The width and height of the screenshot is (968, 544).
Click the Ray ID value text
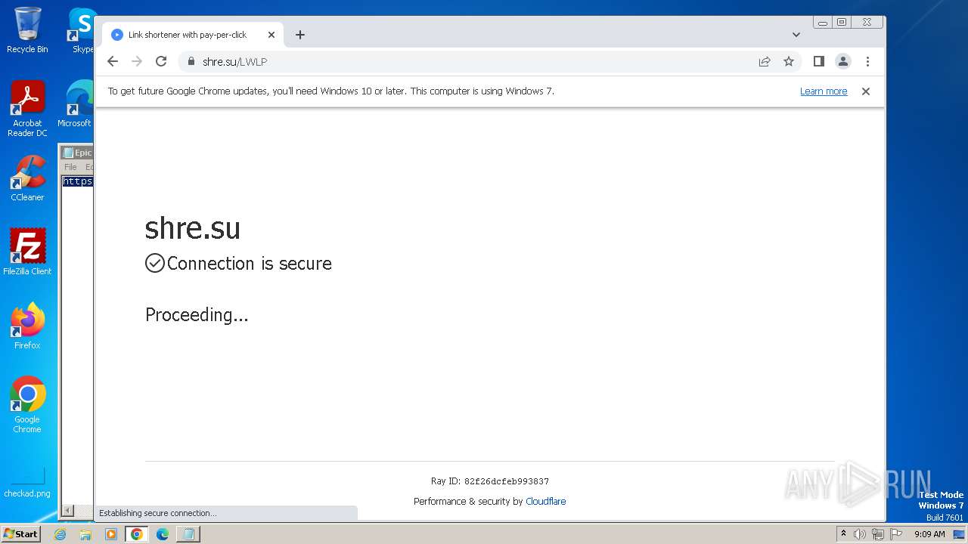click(x=507, y=481)
